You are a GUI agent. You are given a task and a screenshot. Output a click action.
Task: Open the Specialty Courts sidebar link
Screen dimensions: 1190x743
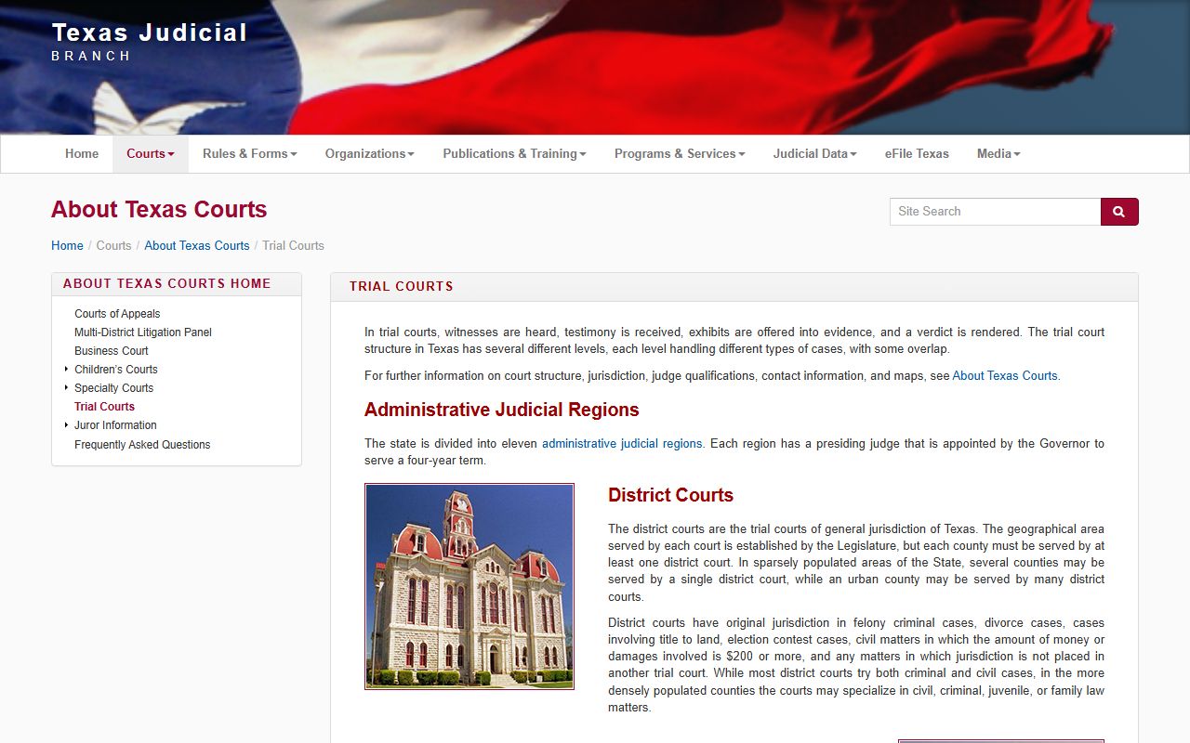pyautogui.click(x=114, y=388)
